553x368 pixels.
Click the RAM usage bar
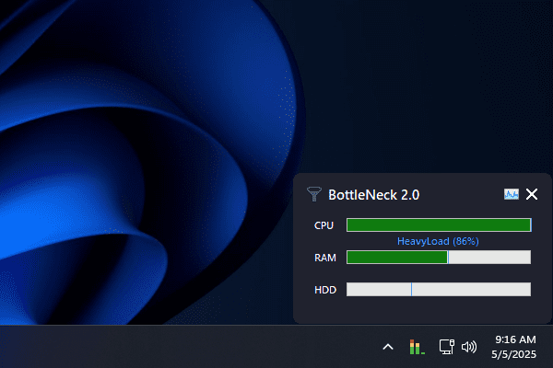[x=439, y=257]
